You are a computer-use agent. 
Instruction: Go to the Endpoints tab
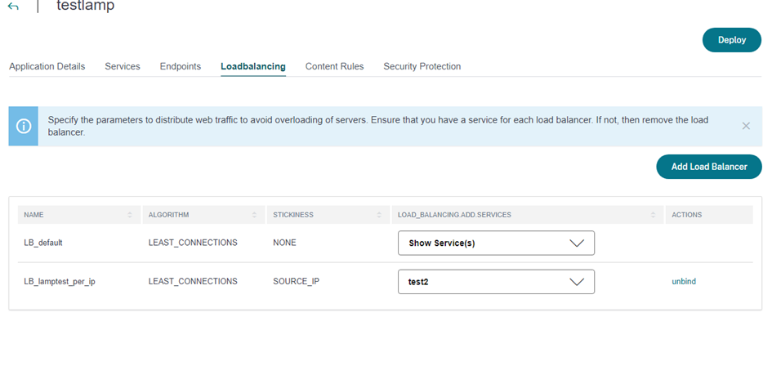tap(181, 66)
